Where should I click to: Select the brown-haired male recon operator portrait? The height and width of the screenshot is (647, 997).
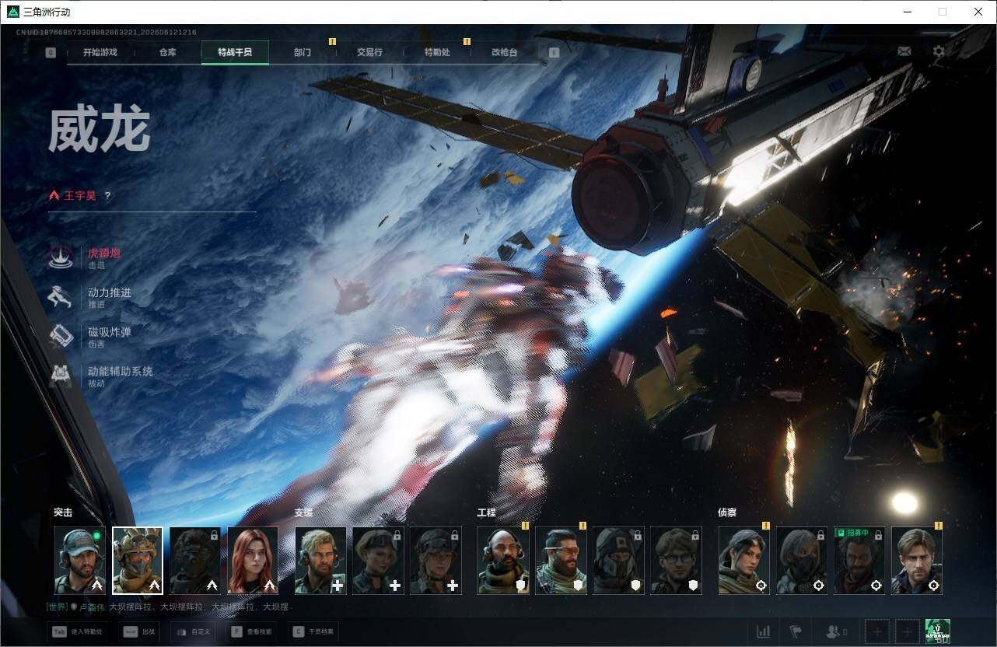[917, 561]
